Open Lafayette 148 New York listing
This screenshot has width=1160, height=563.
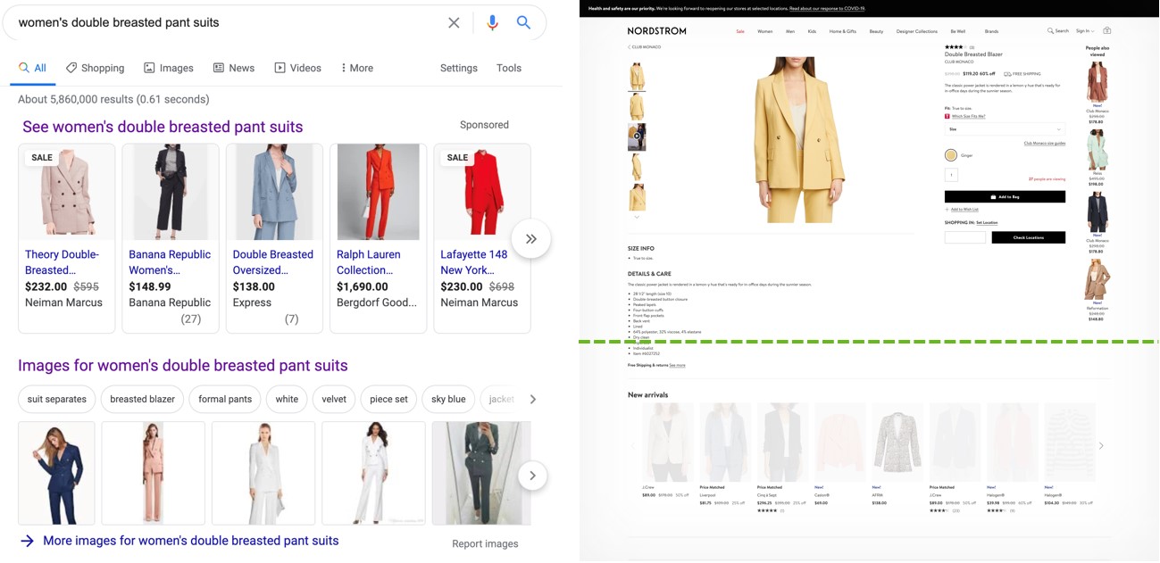482,238
